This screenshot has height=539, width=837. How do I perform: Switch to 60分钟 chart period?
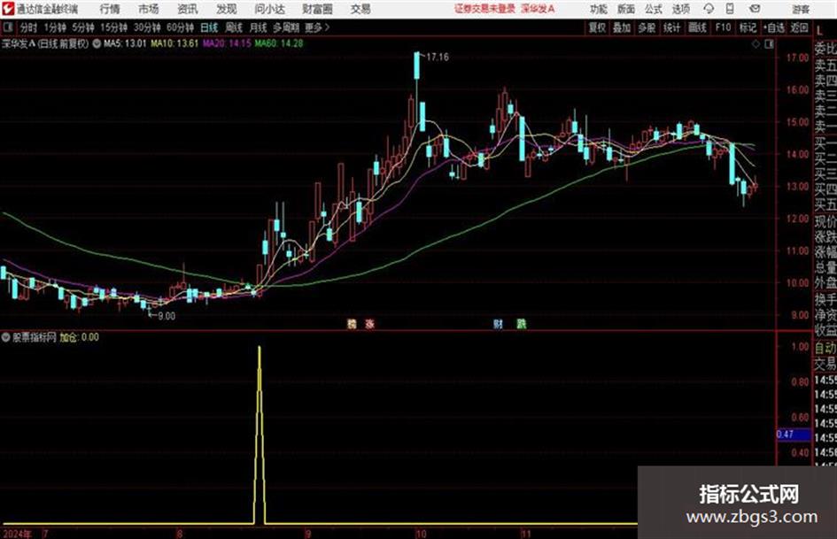pos(180,27)
